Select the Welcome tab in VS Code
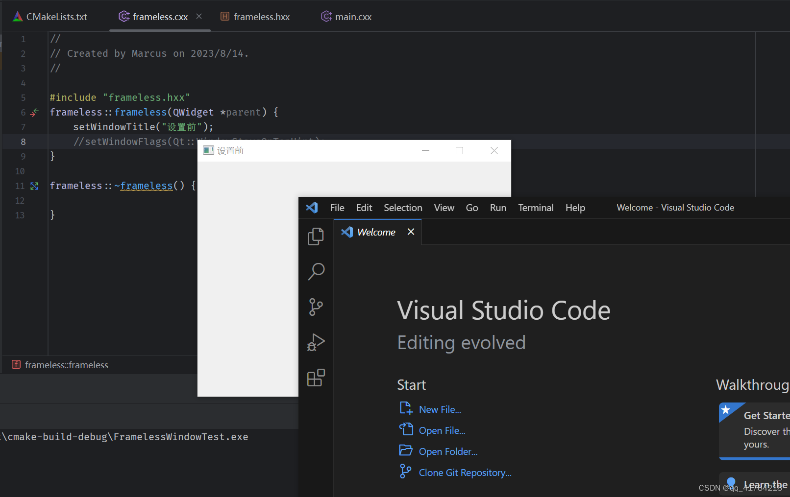This screenshot has height=497, width=790. click(376, 232)
